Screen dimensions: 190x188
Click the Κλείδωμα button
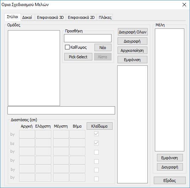pyautogui.click(x=99, y=126)
